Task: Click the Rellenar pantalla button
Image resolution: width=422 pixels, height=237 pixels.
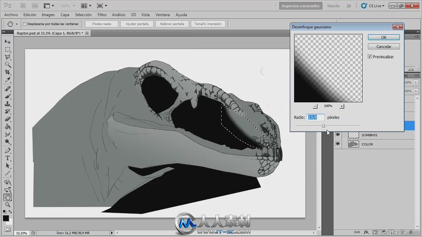Action: coord(172,24)
